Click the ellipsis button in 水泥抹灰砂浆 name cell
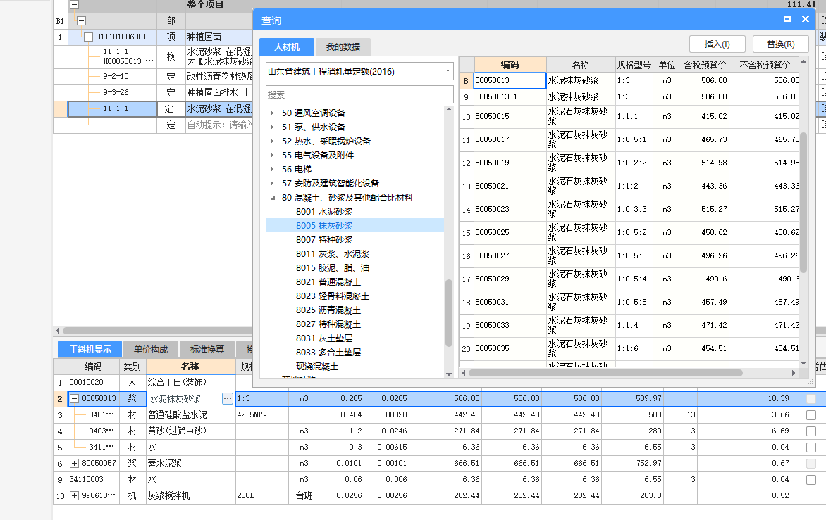 pos(228,398)
